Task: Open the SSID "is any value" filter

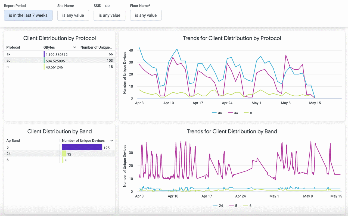Action: (x=109, y=15)
